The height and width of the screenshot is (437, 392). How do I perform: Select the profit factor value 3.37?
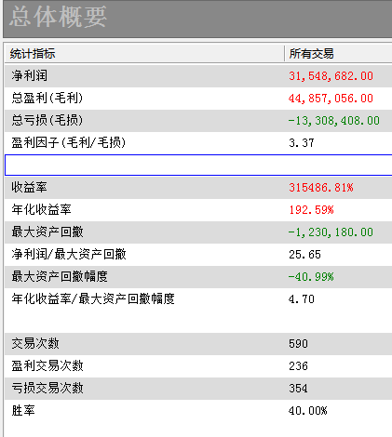pyautogui.click(x=302, y=143)
